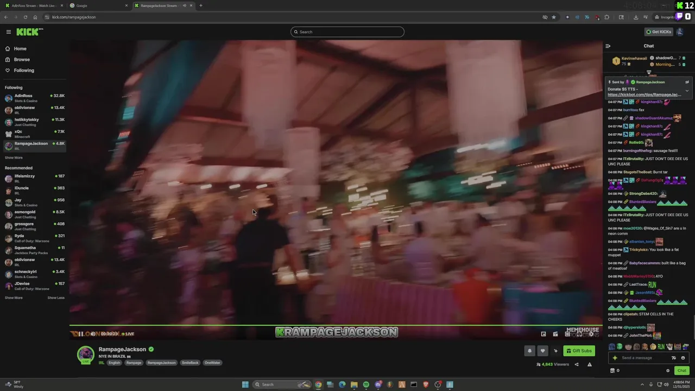The height and width of the screenshot is (391, 695).
Task: Collapse the chat panel
Action: coord(608,46)
